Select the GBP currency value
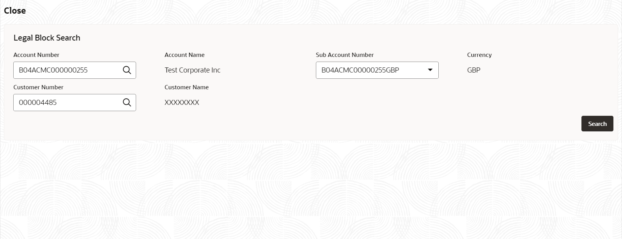622x239 pixels. 473,70
